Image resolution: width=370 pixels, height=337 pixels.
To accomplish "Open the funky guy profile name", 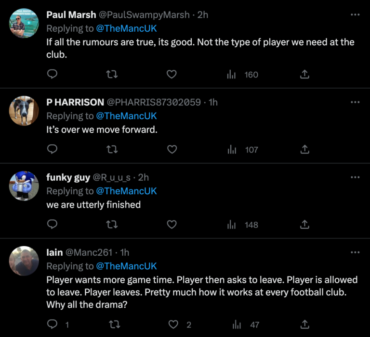I will (x=68, y=177).
